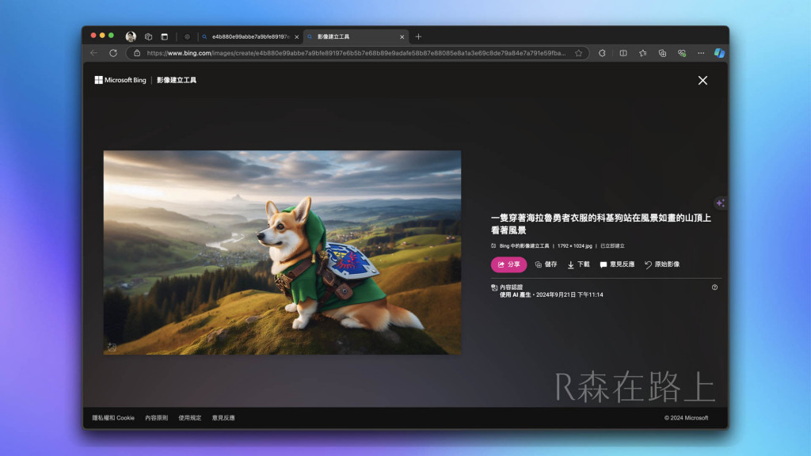811x456 pixels.
Task: Click the pink 分享 share button
Action: pyautogui.click(x=509, y=264)
